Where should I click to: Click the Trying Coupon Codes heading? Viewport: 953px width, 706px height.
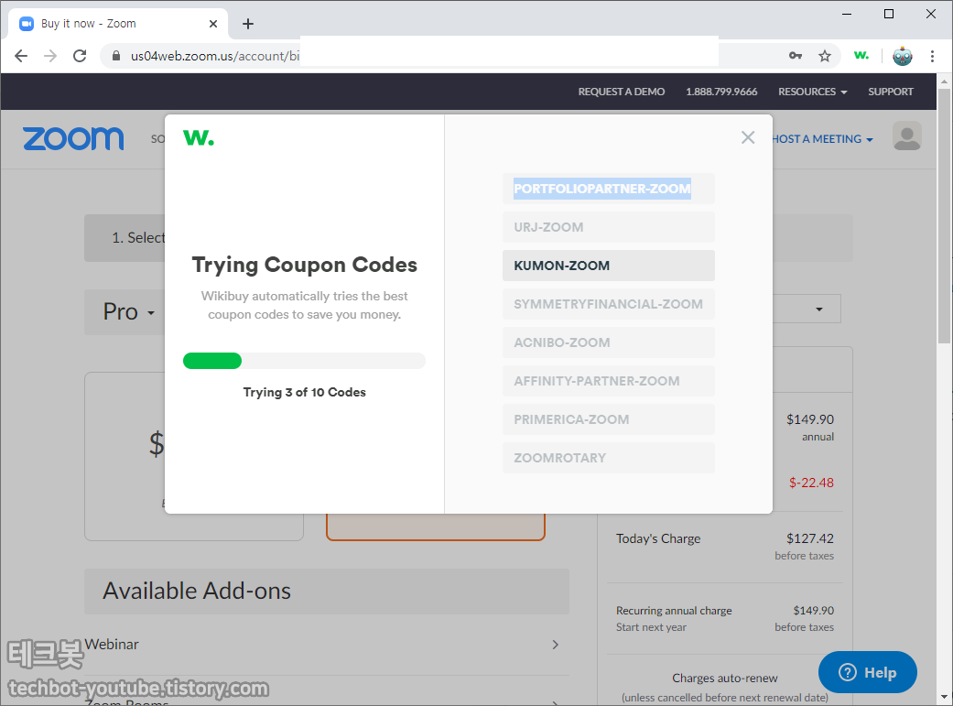pyautogui.click(x=305, y=266)
